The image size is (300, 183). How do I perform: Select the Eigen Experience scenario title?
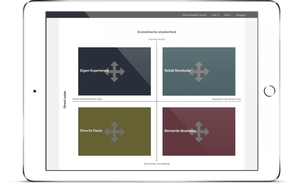pyautogui.click(x=94, y=71)
